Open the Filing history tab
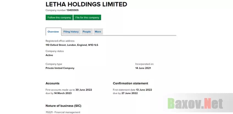233x114 pixels. coord(71,32)
